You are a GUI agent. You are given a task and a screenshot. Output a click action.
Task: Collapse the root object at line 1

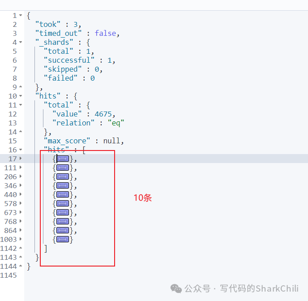click(x=21, y=15)
